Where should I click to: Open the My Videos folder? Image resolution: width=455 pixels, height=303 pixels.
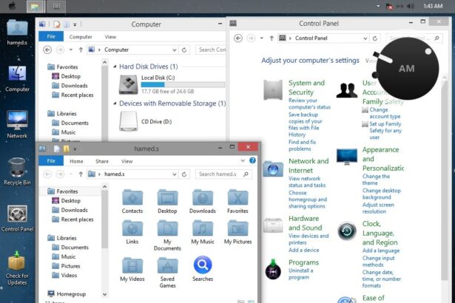coord(132,265)
